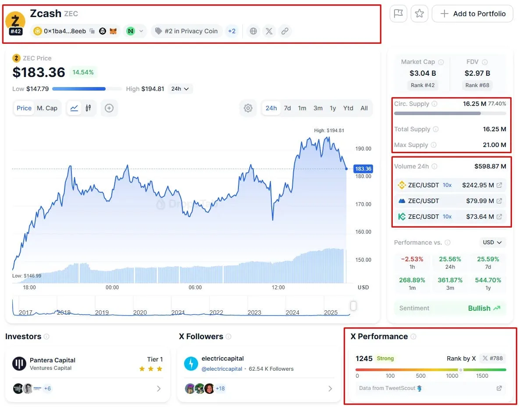
Task: Select the line chart type
Action: pyautogui.click(x=74, y=108)
